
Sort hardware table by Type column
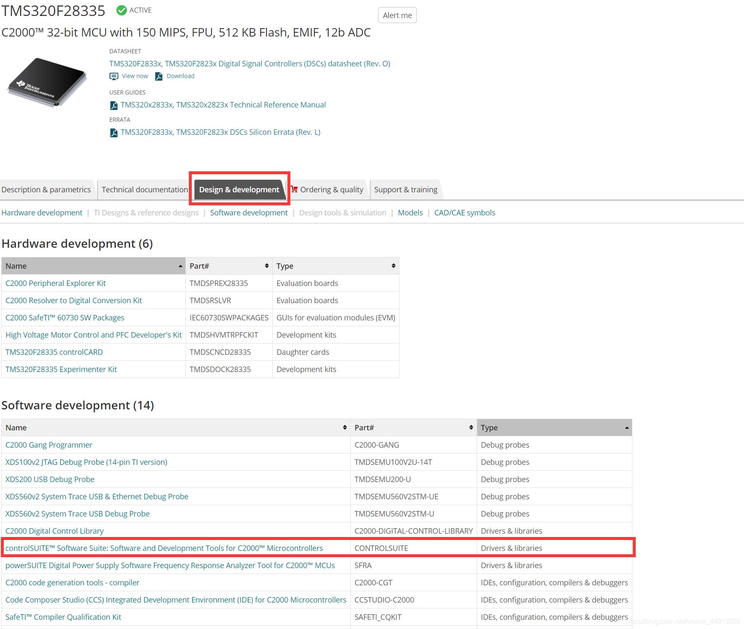pyautogui.click(x=336, y=266)
